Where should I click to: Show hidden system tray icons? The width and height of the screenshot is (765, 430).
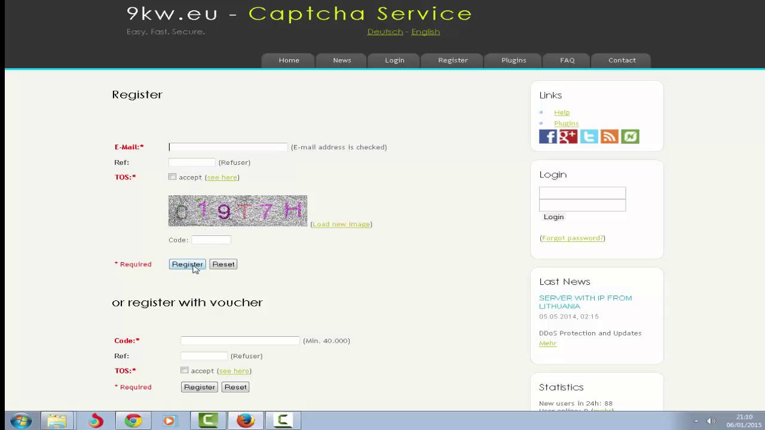696,421
